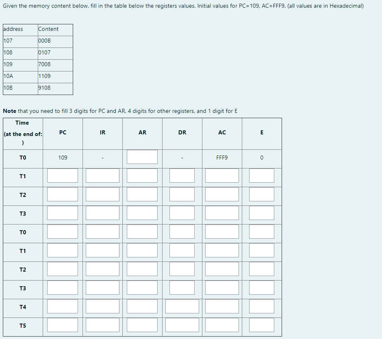Click memory content value 9108
Viewport: 382px width, 339px height.
(x=44, y=88)
